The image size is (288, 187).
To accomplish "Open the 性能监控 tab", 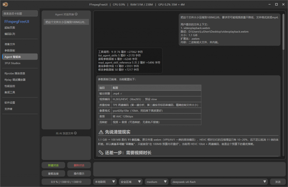I will 10,86.
